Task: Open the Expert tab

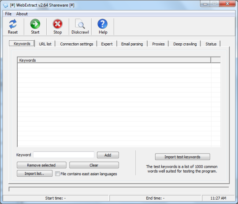Action: 107,44
